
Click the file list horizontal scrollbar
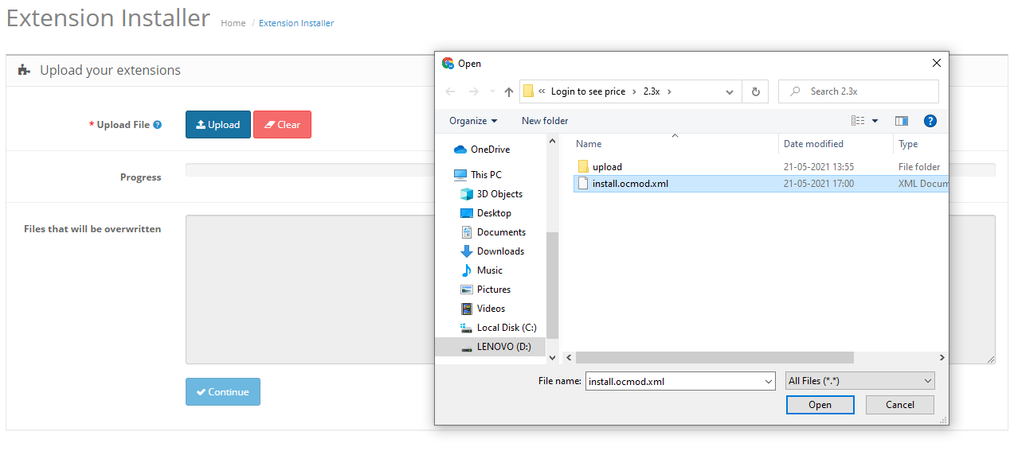click(714, 358)
